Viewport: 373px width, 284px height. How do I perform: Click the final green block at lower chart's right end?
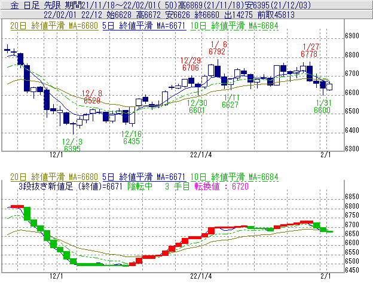click(329, 231)
